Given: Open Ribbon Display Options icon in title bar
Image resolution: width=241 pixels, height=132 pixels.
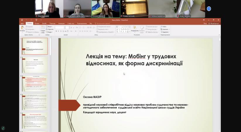Looking at the screenshot, I should (204, 20).
